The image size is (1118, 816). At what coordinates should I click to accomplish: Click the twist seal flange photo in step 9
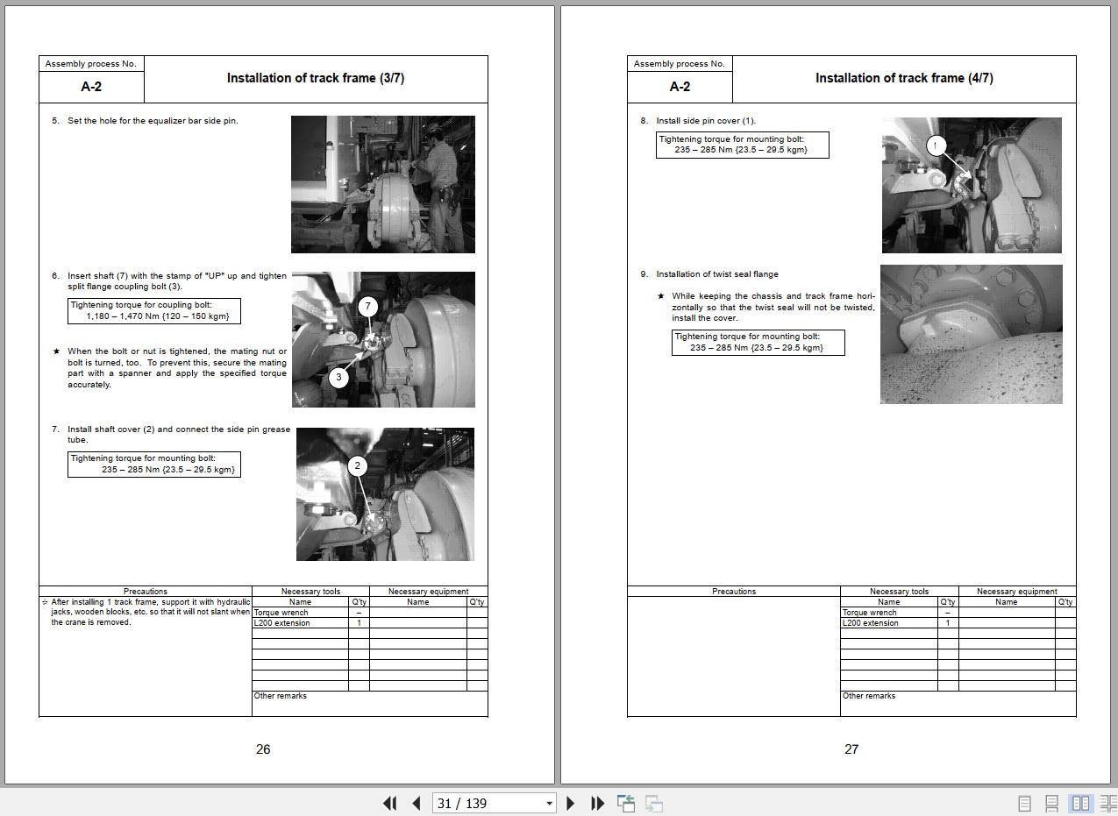pos(972,334)
